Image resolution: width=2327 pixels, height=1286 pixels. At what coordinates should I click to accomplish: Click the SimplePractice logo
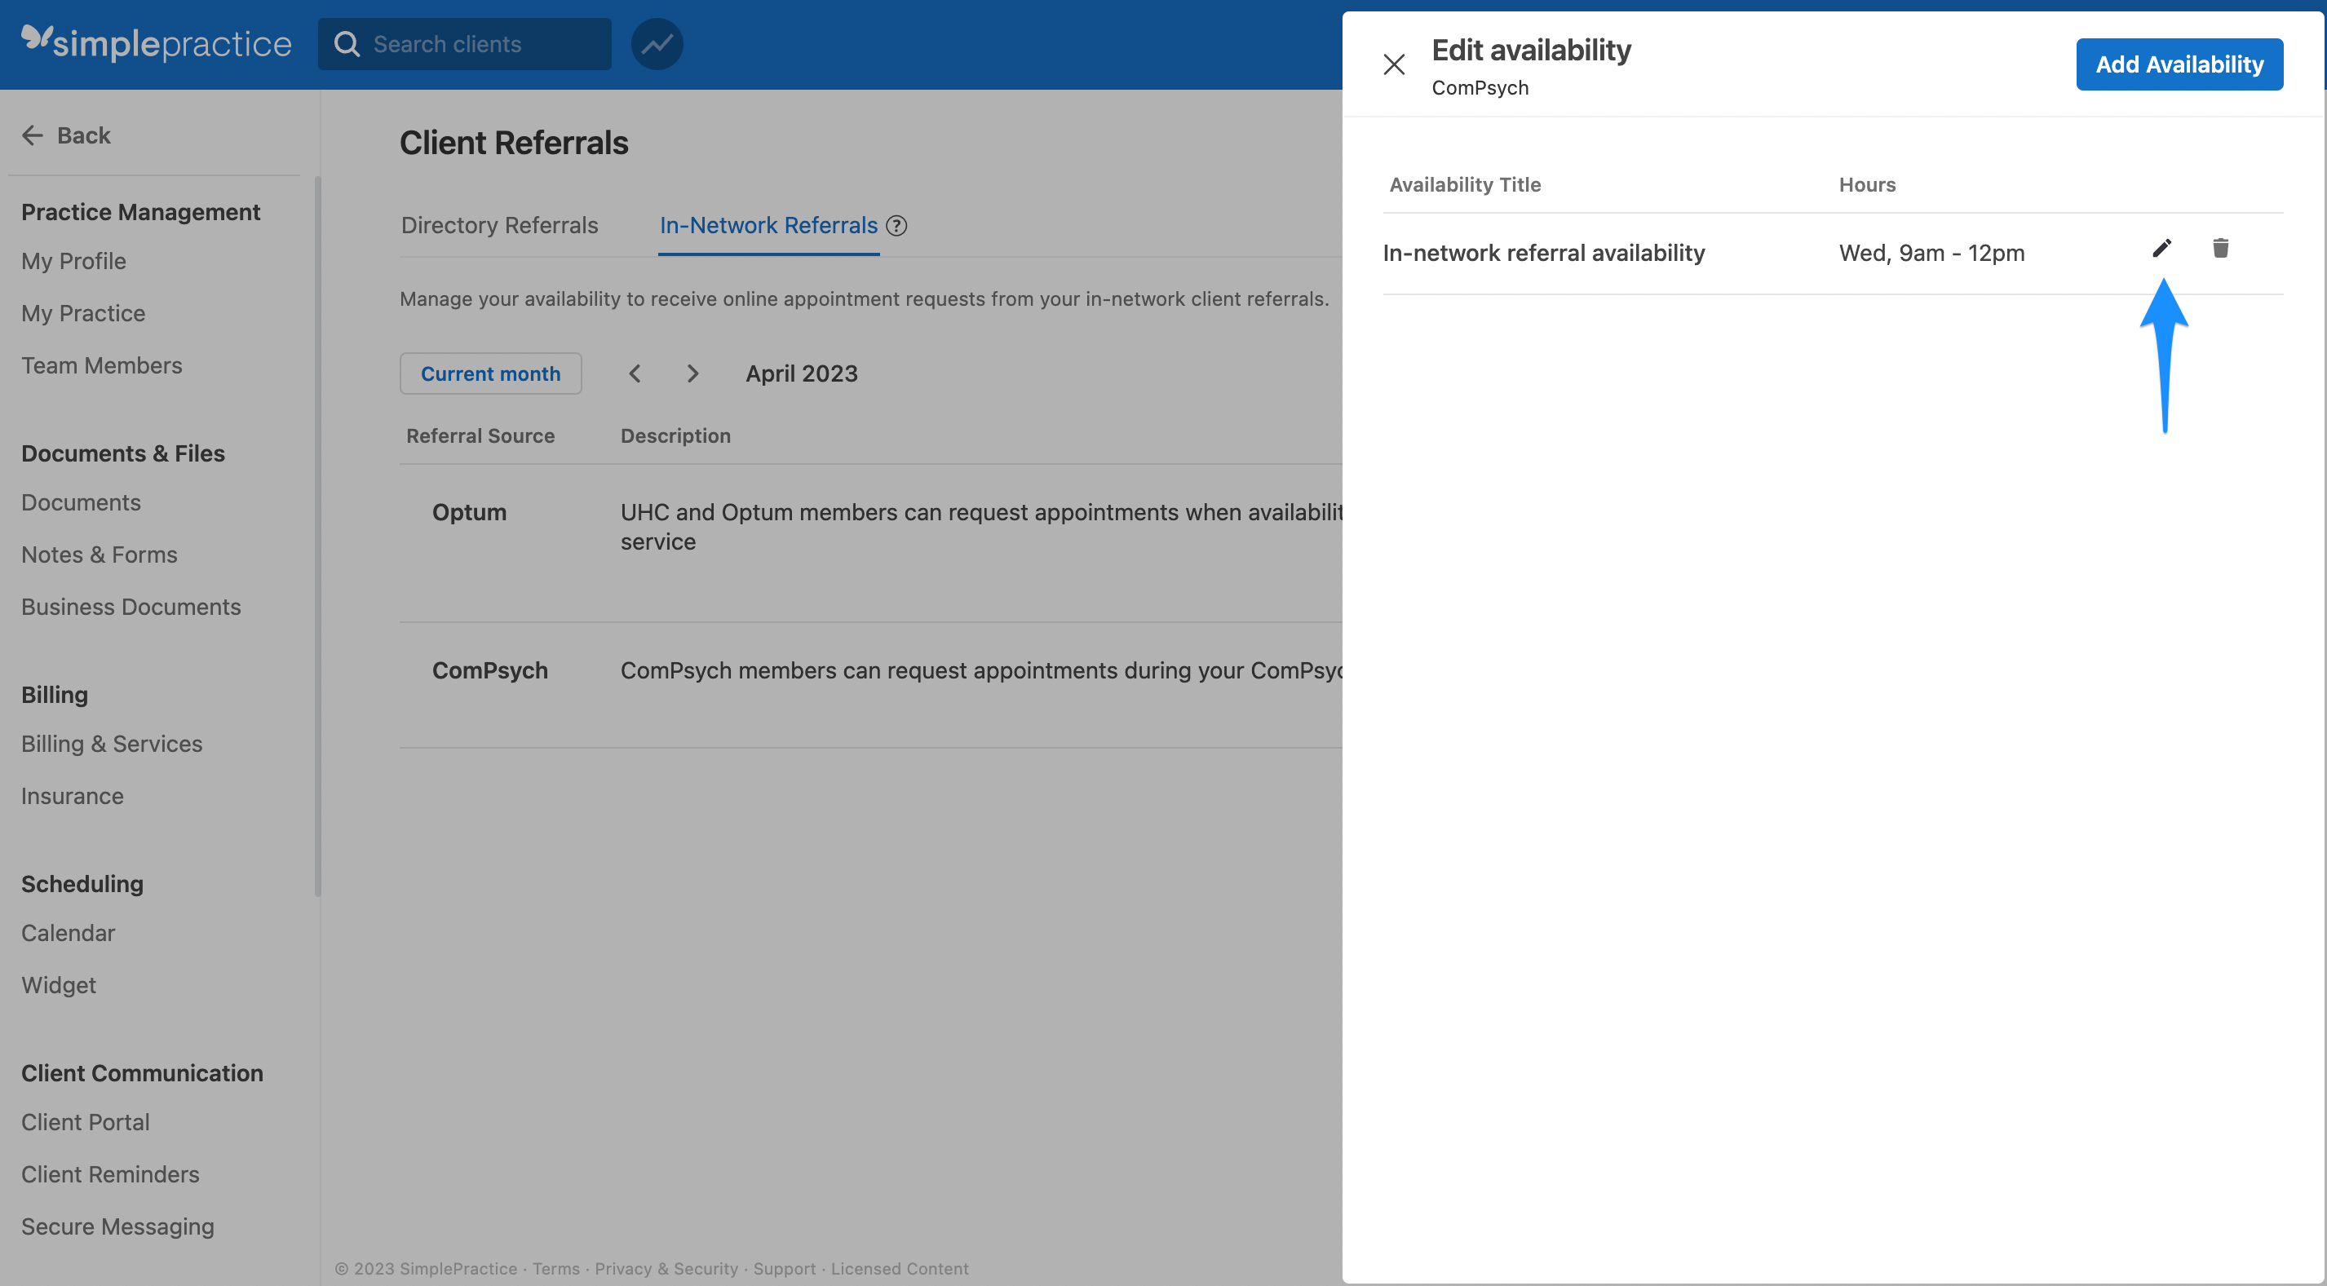pyautogui.click(x=157, y=42)
